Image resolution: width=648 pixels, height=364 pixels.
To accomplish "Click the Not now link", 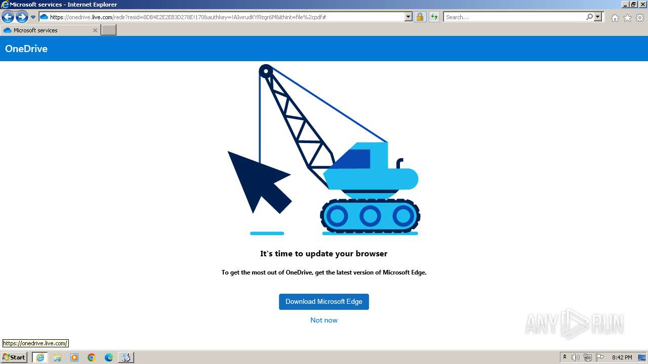I will tap(324, 320).
